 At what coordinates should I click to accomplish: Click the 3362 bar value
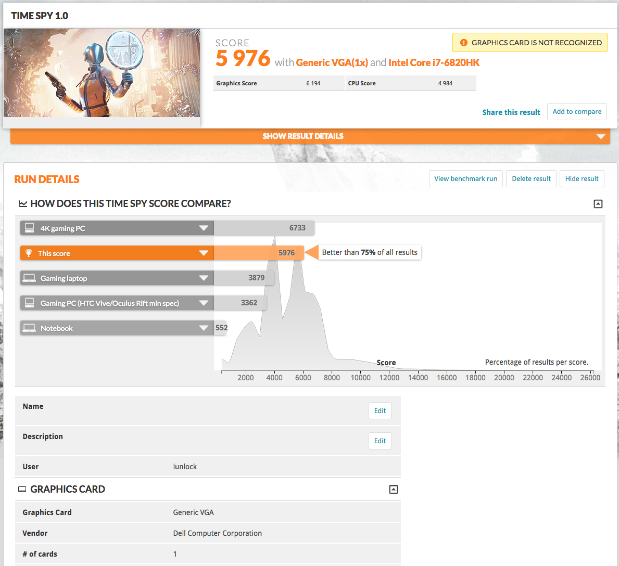249,303
